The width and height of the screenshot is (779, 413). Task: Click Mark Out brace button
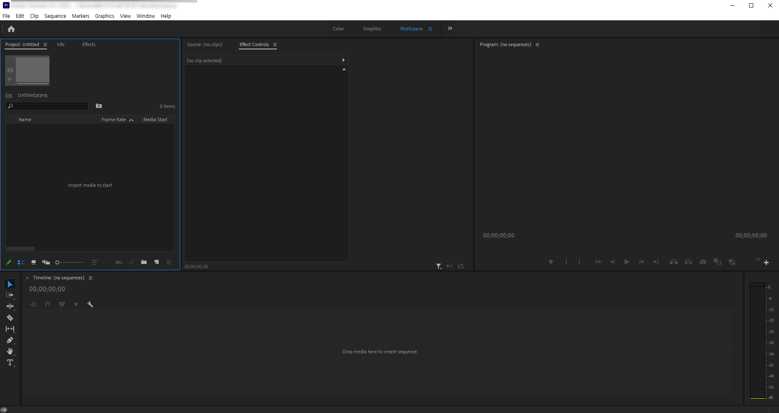pyautogui.click(x=579, y=262)
